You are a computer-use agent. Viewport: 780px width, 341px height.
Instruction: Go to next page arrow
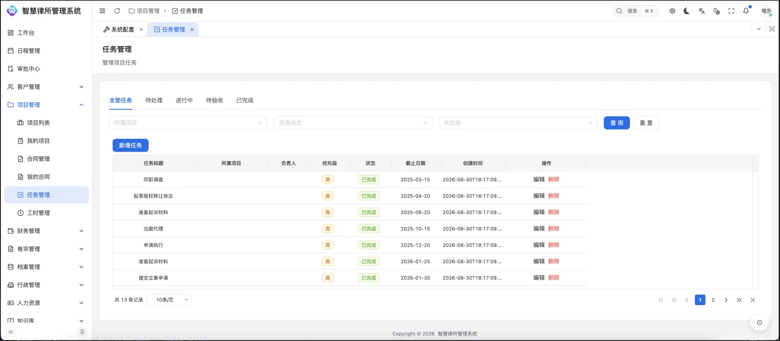coord(726,300)
